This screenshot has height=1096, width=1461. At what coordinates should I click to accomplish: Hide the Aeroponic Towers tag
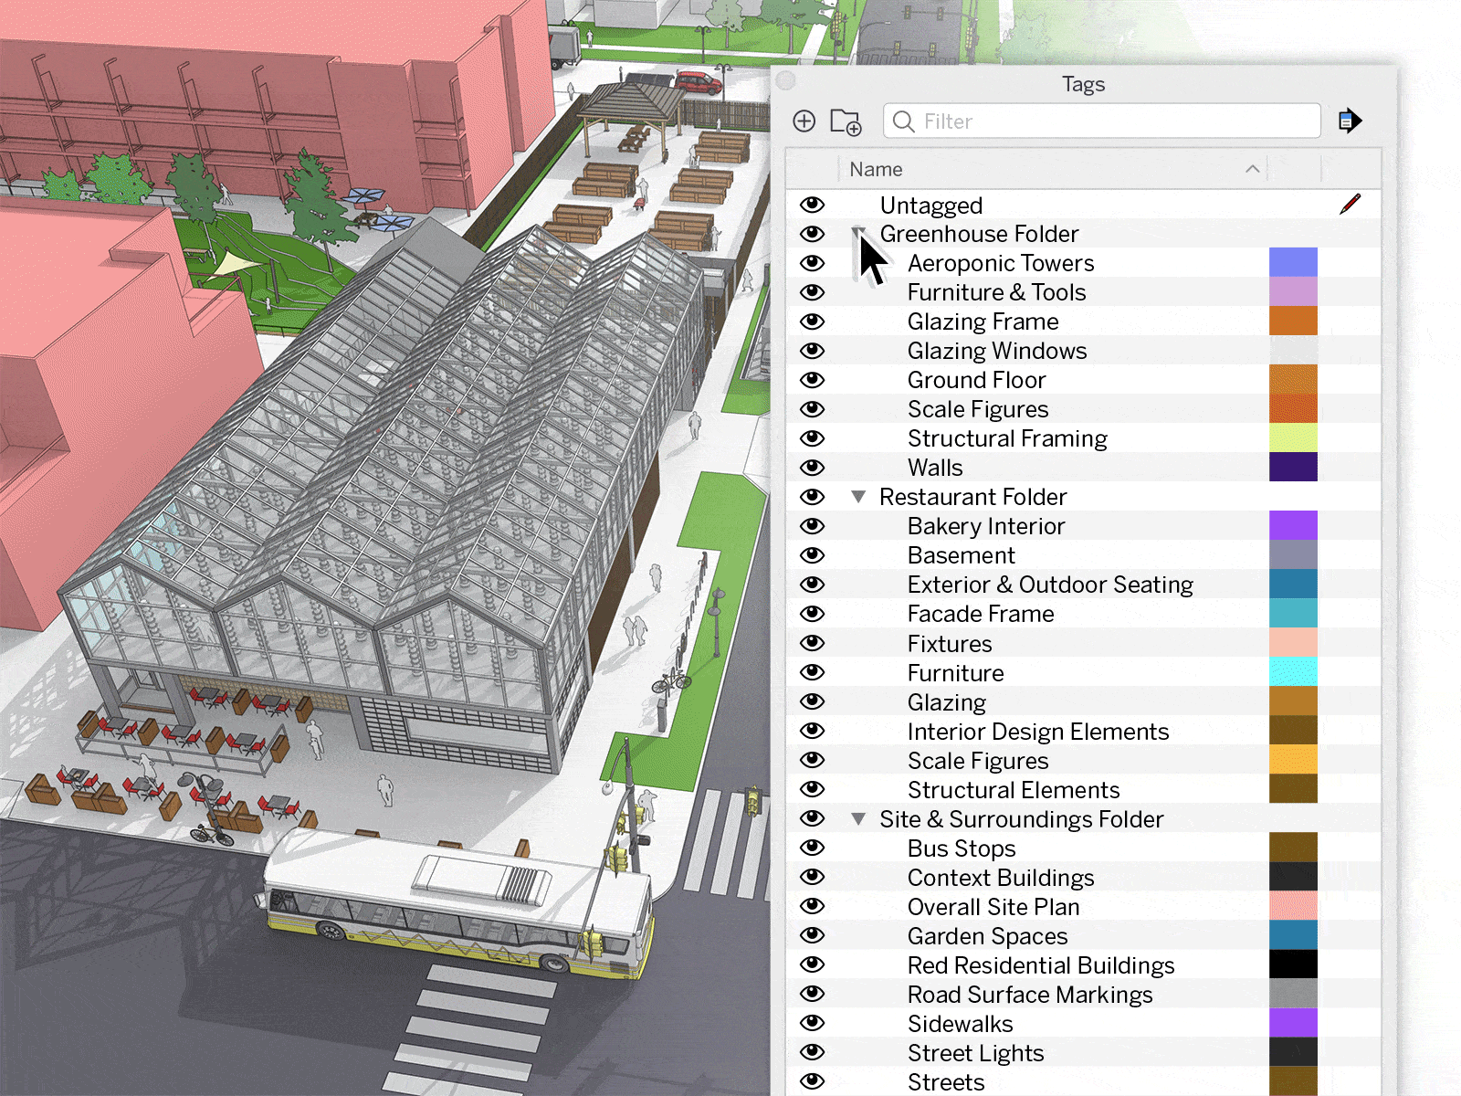click(x=812, y=263)
